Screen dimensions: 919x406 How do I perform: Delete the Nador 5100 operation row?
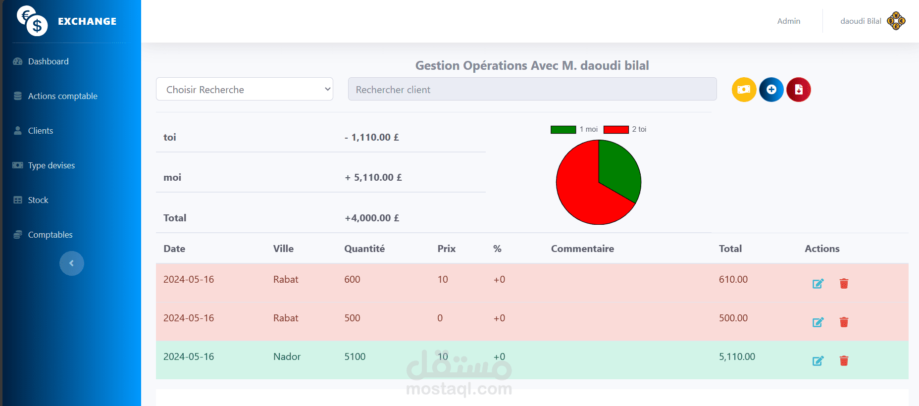pyautogui.click(x=844, y=361)
